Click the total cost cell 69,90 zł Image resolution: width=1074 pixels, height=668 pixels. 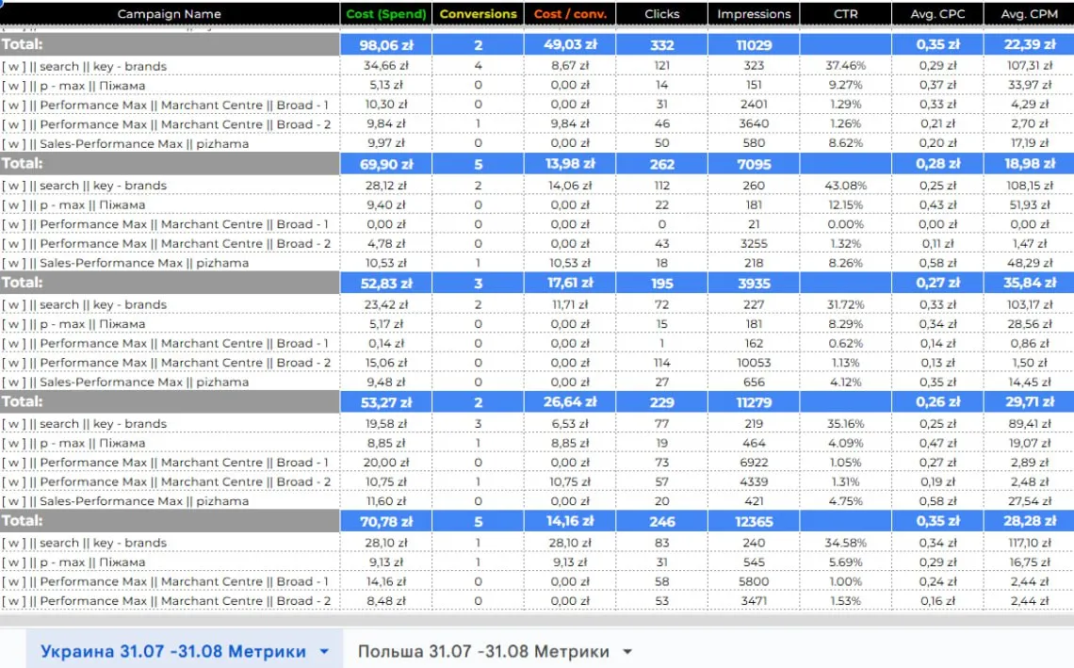pyautogui.click(x=385, y=164)
